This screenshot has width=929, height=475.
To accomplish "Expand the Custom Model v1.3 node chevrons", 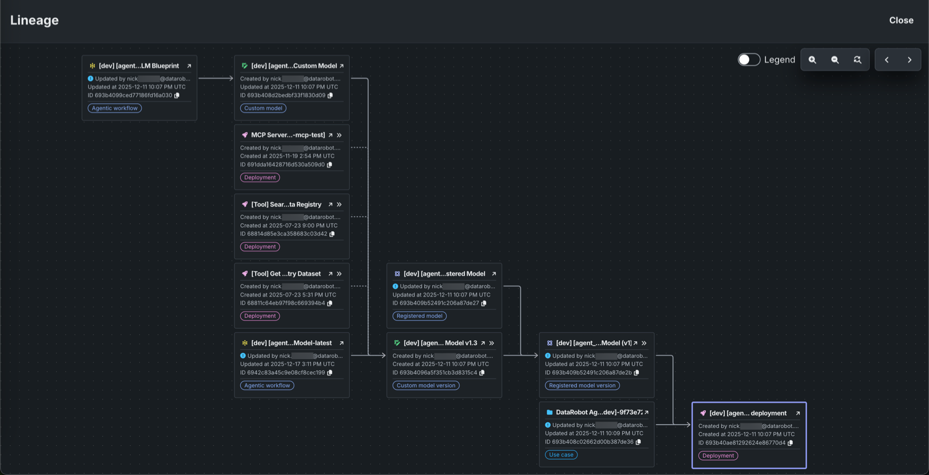I will pos(492,343).
